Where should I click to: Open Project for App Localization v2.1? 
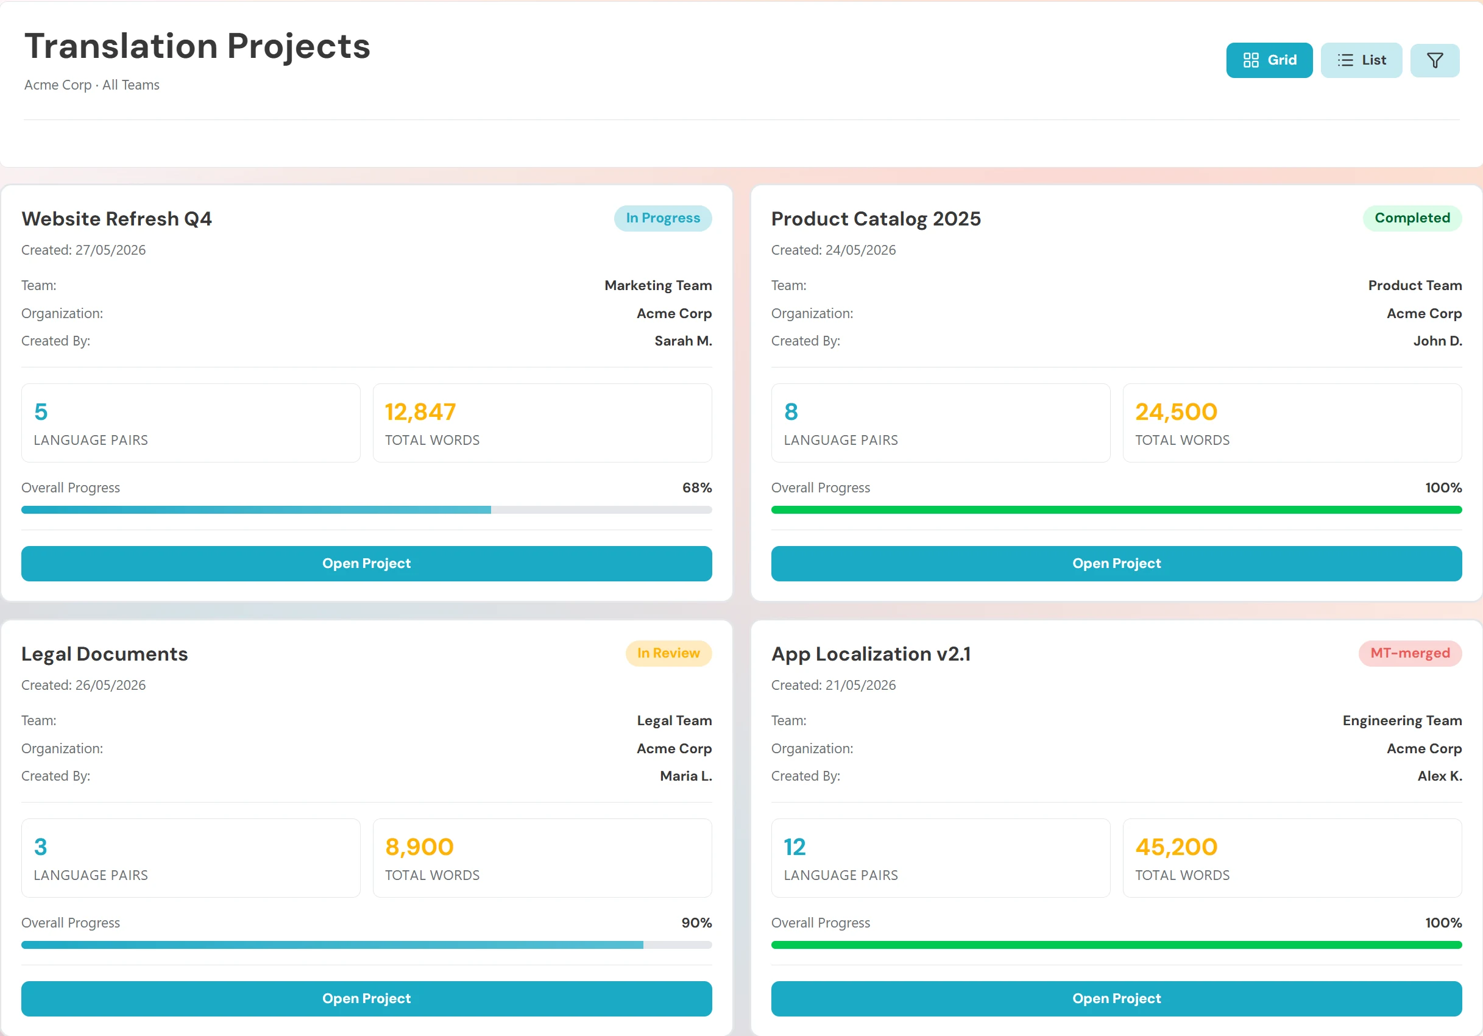pos(1116,999)
